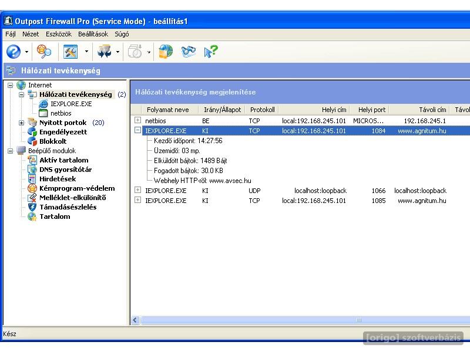This screenshot has height=352, width=470.
Task: Open the Eszközök menu
Action: point(59,34)
